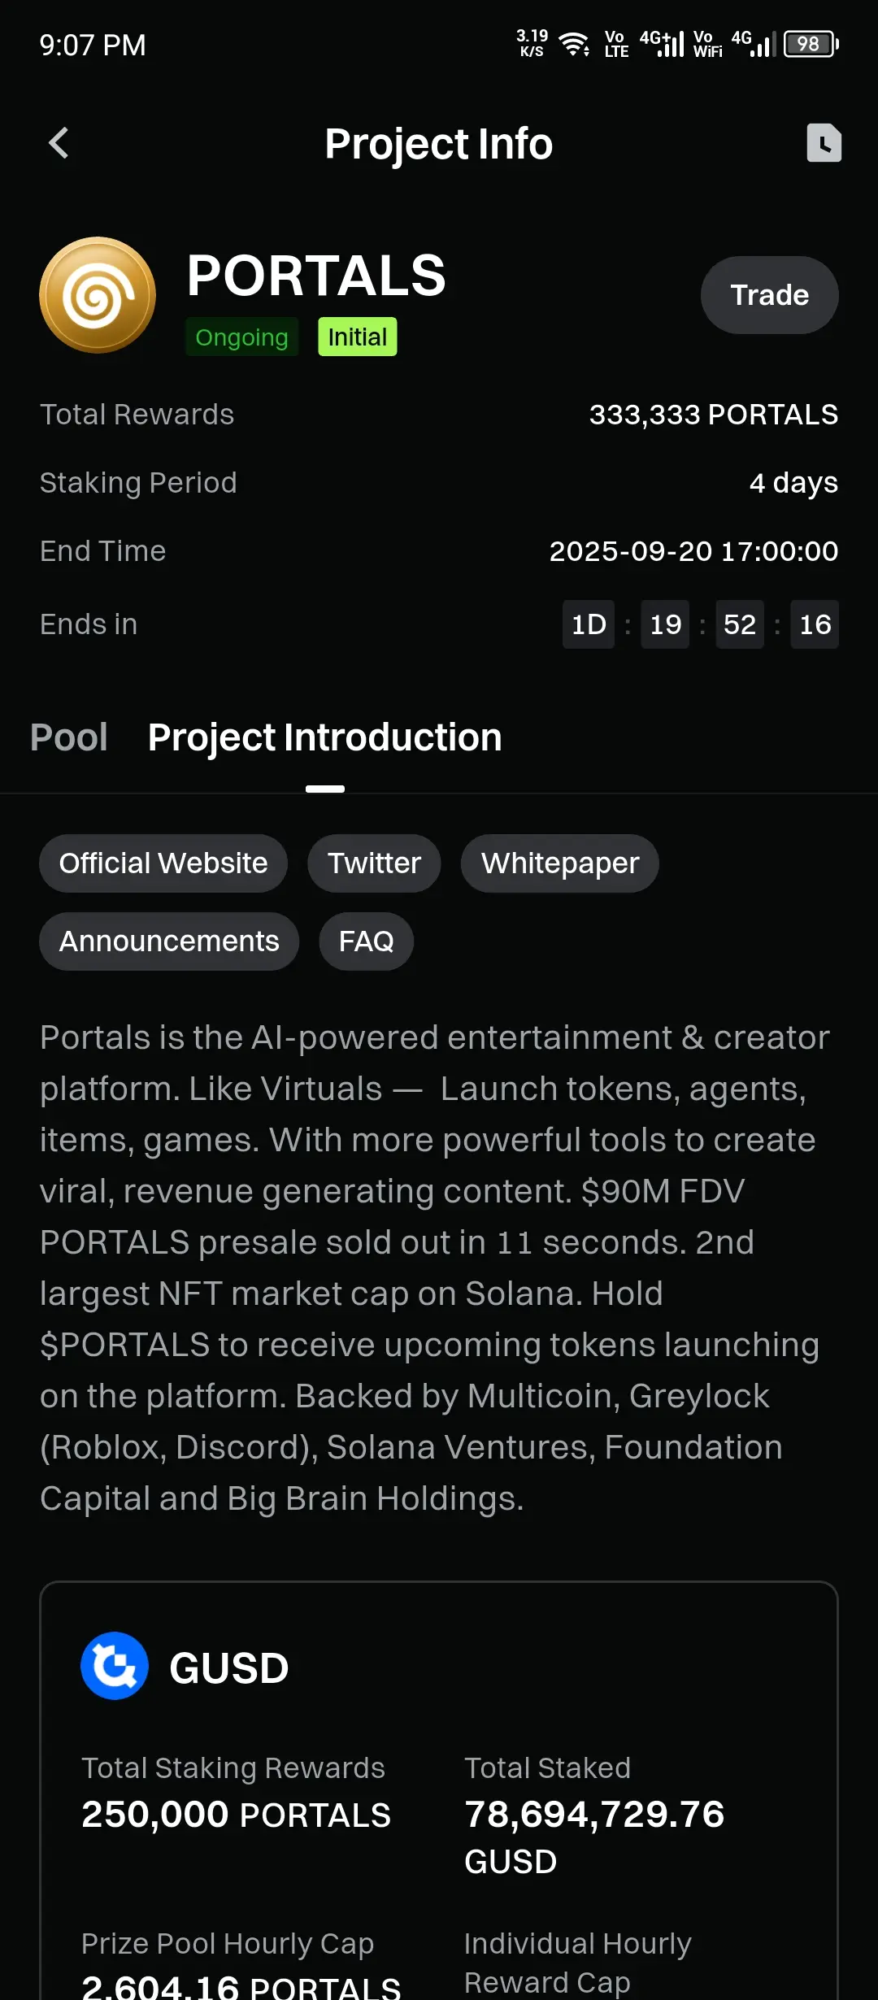This screenshot has height=2000, width=878.
Task: Tap the Wi-Fi status bar icon
Action: [x=576, y=44]
